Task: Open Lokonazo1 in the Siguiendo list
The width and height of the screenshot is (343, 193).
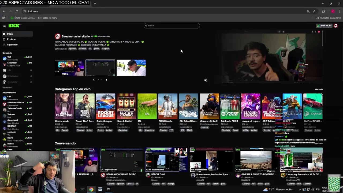Action: coord(17,64)
